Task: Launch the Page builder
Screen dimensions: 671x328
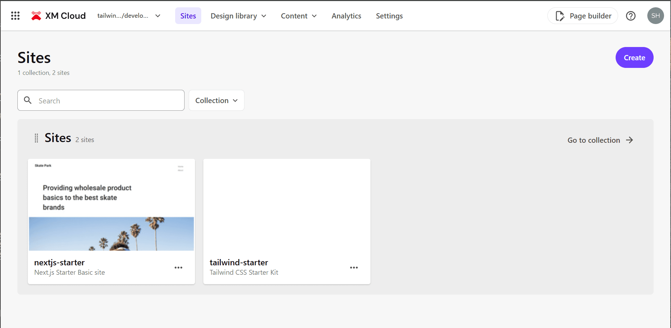Action: (x=583, y=16)
